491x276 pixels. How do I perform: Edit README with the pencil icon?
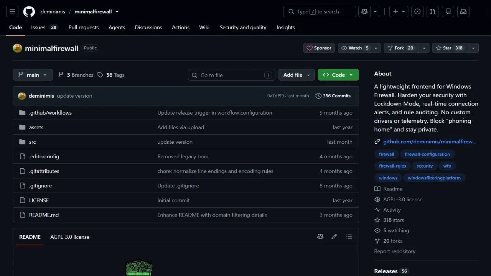[334, 237]
